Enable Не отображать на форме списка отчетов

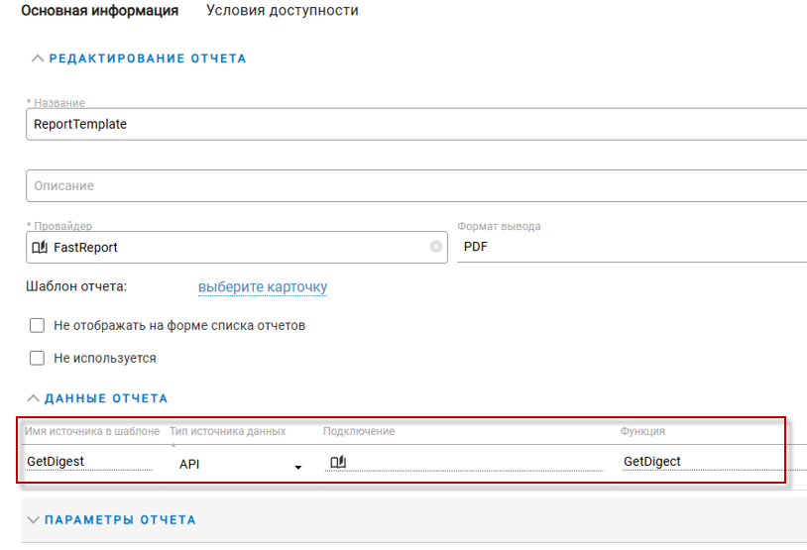click(x=37, y=326)
